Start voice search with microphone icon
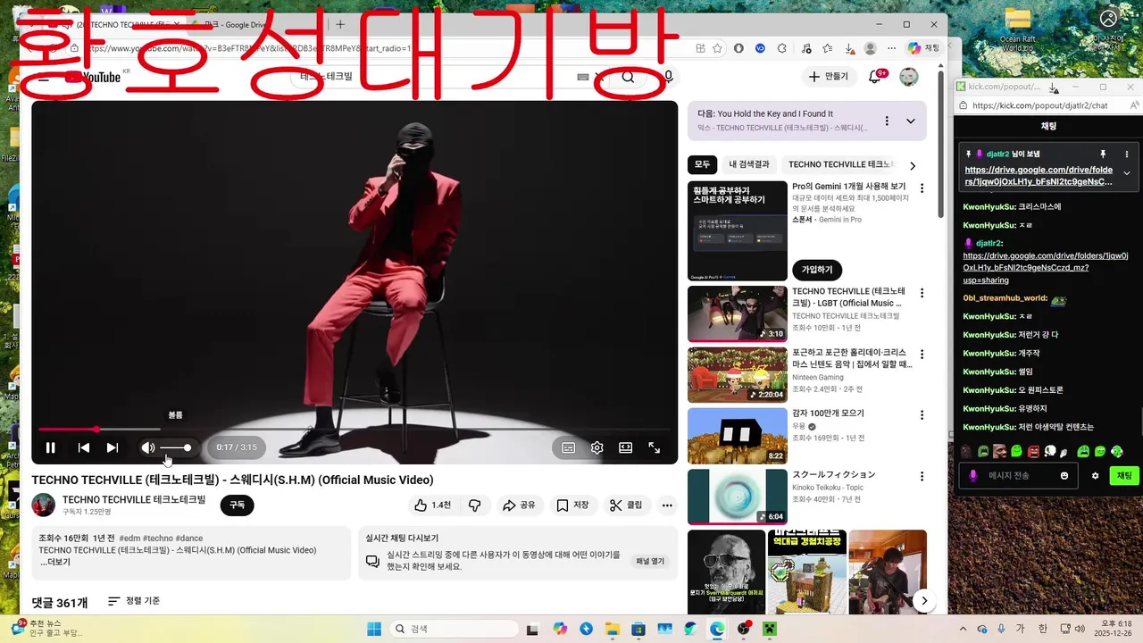The width and height of the screenshot is (1143, 643). (x=668, y=78)
